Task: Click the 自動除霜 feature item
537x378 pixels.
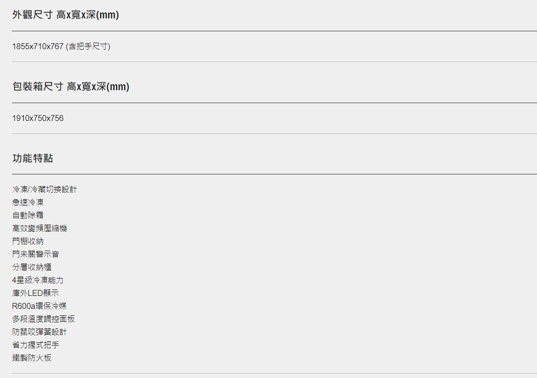Action: (28, 215)
